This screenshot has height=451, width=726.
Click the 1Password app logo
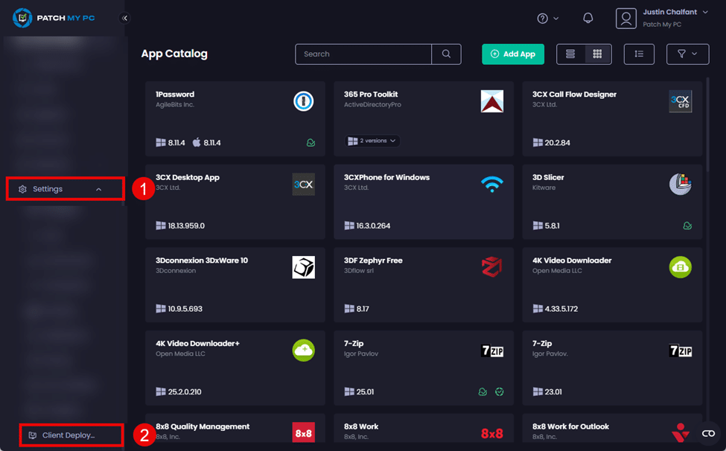coord(303,101)
